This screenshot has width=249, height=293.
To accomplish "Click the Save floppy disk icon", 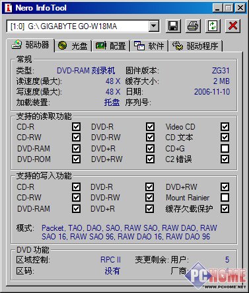I will tap(173, 26).
